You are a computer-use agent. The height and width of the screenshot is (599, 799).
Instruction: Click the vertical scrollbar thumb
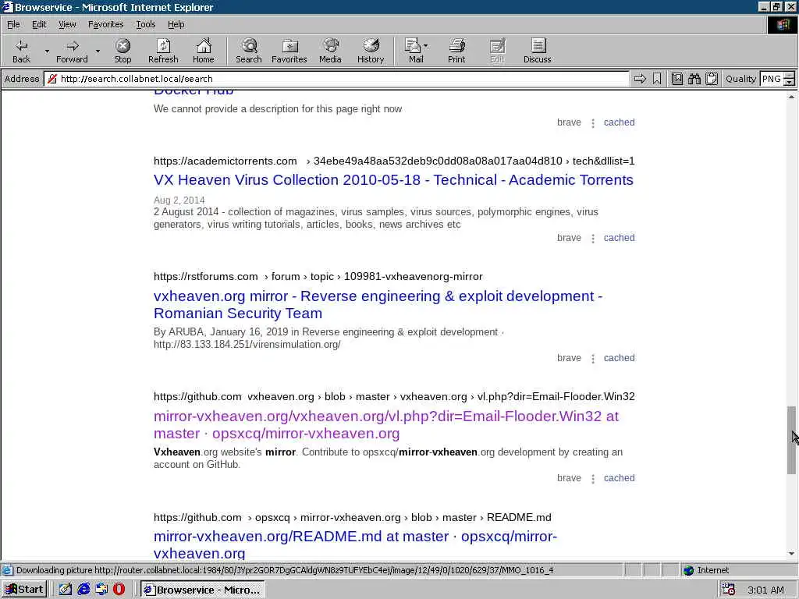[x=791, y=440]
